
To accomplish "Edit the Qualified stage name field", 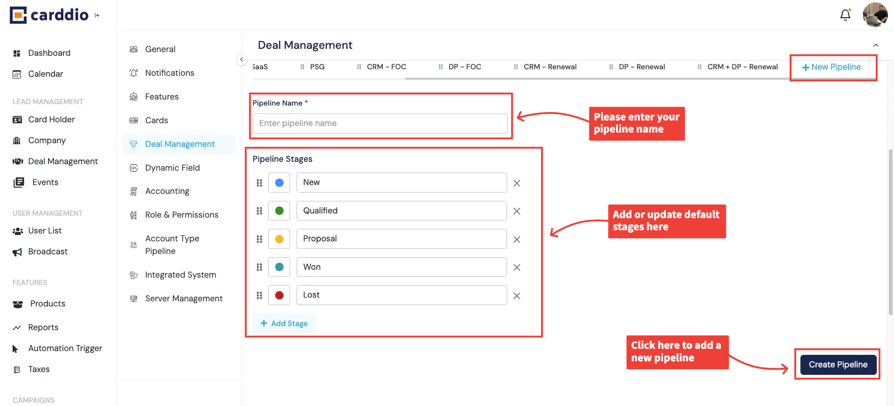I will [402, 211].
